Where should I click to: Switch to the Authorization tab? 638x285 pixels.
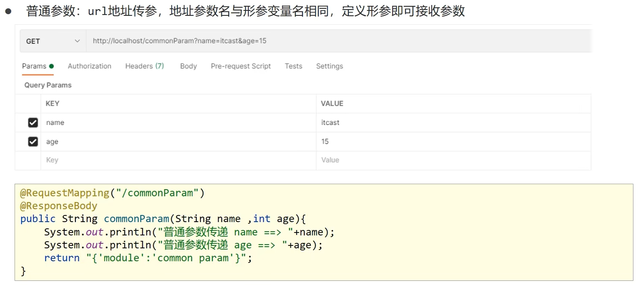click(90, 66)
